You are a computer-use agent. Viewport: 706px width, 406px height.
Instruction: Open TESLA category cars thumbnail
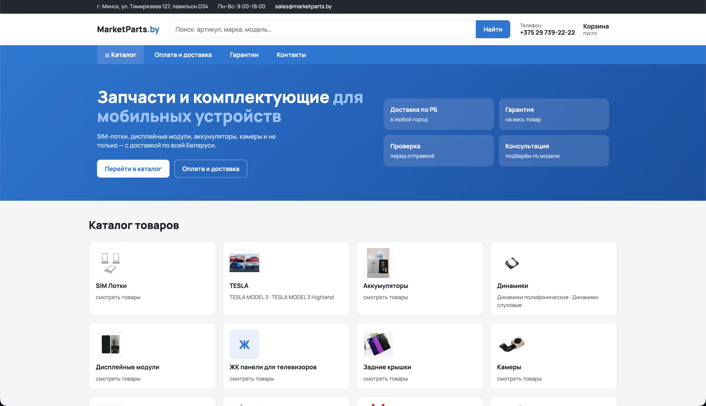click(x=244, y=263)
